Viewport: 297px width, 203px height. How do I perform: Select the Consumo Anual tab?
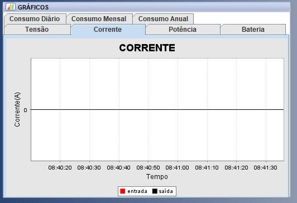click(x=163, y=19)
